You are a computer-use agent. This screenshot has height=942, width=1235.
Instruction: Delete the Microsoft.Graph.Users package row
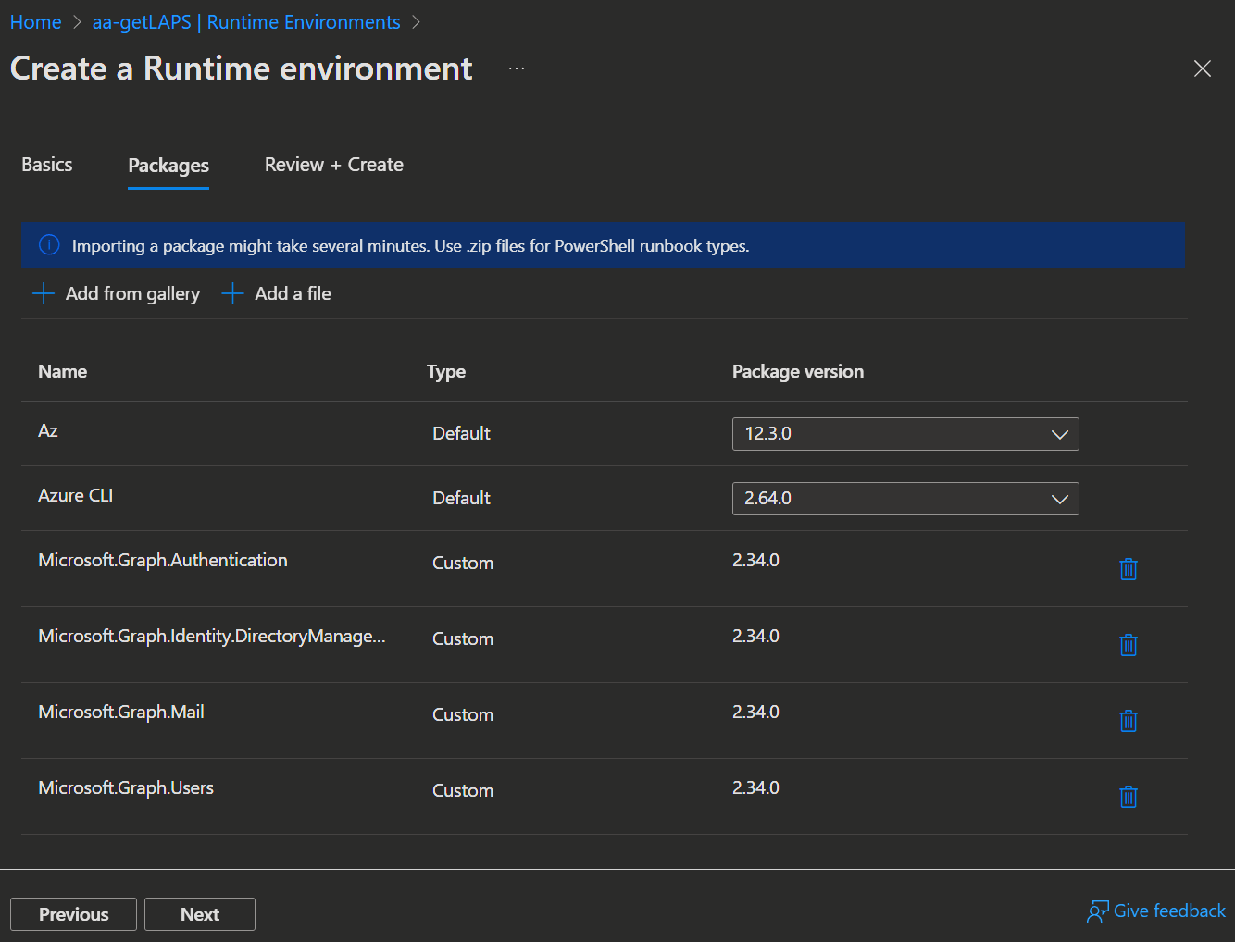(x=1128, y=797)
